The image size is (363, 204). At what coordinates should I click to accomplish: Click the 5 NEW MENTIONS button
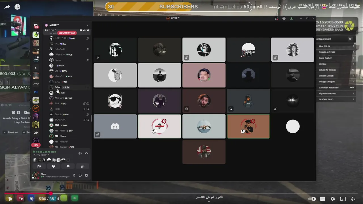tap(67, 33)
